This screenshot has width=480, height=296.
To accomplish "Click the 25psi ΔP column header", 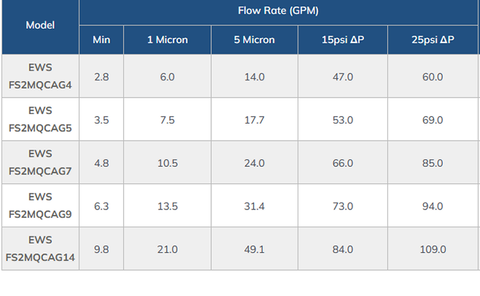I will tap(433, 40).
